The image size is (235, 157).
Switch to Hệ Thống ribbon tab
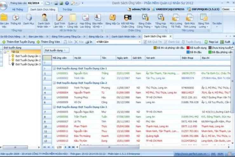click(17, 9)
